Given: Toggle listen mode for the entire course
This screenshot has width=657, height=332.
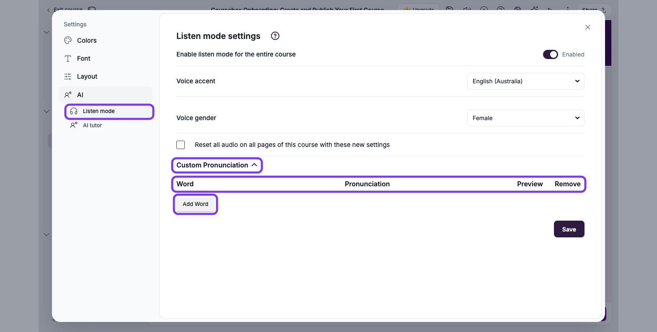Looking at the screenshot, I should [551, 54].
